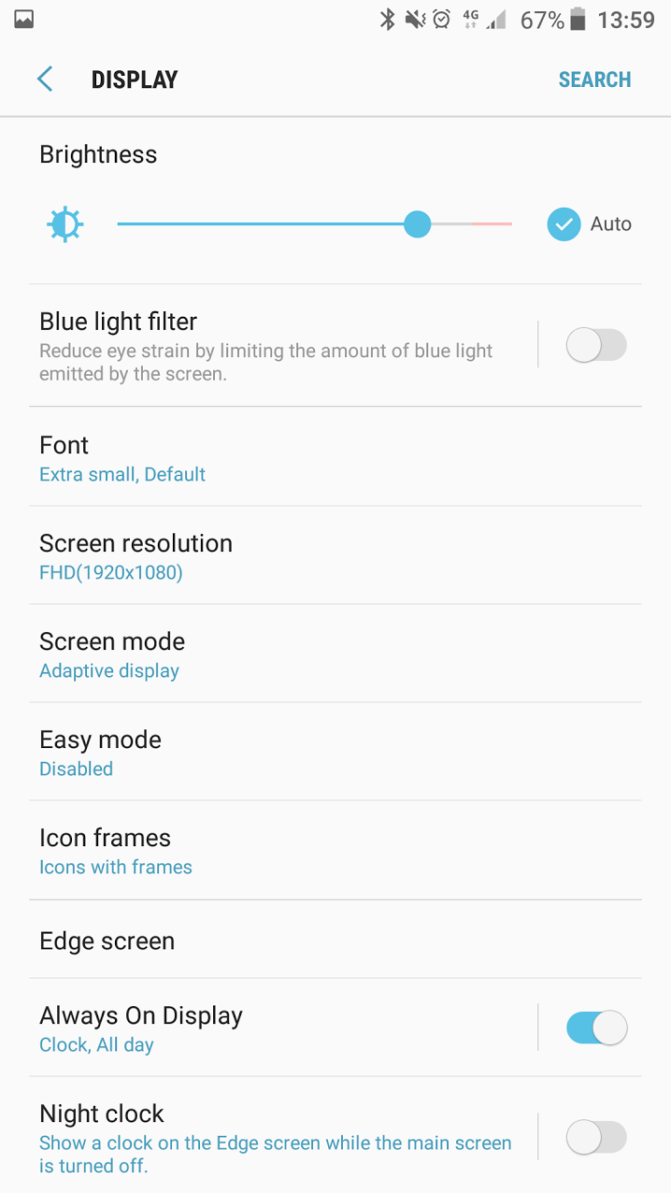Tap the picture notification icon

tap(24, 20)
